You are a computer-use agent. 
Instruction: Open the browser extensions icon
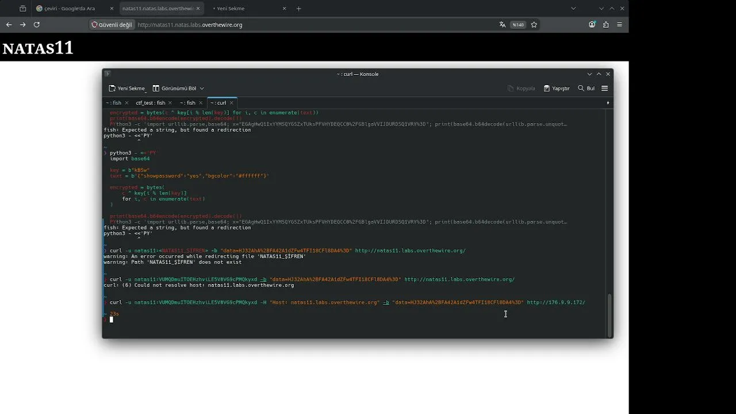point(606,25)
